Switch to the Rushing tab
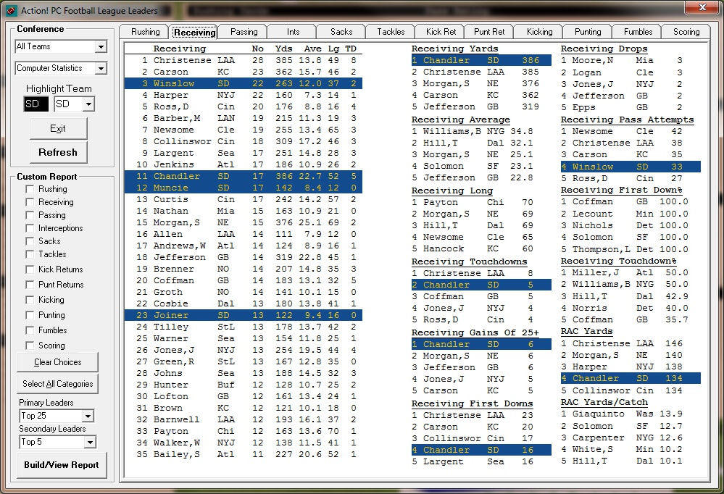724x494 pixels. (x=145, y=32)
